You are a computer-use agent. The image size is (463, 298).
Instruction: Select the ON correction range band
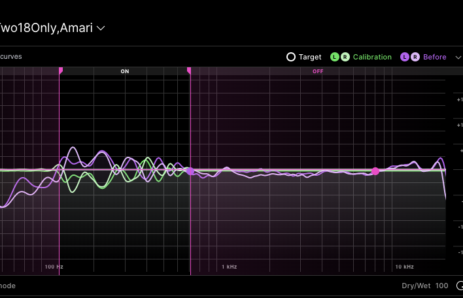pyautogui.click(x=125, y=71)
